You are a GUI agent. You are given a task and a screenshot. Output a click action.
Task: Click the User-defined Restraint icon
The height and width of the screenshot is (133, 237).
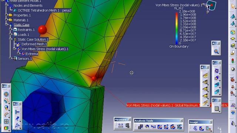[17, 125]
